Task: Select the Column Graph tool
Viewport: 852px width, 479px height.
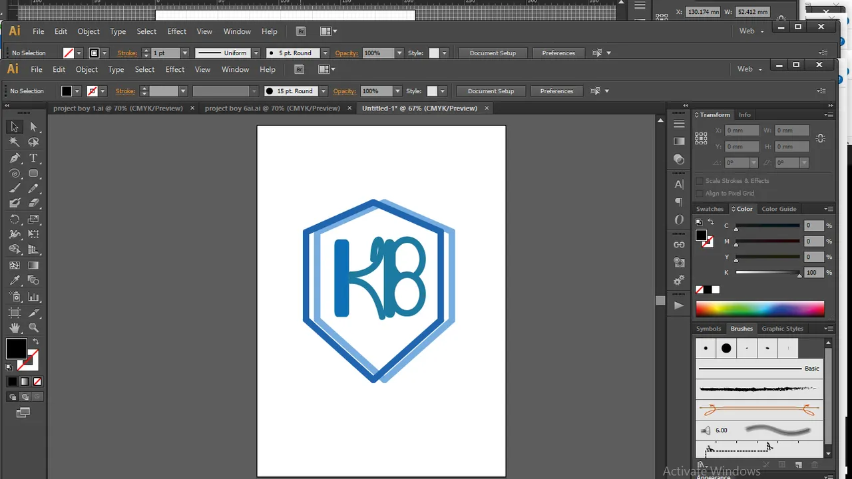Action: coord(34,297)
